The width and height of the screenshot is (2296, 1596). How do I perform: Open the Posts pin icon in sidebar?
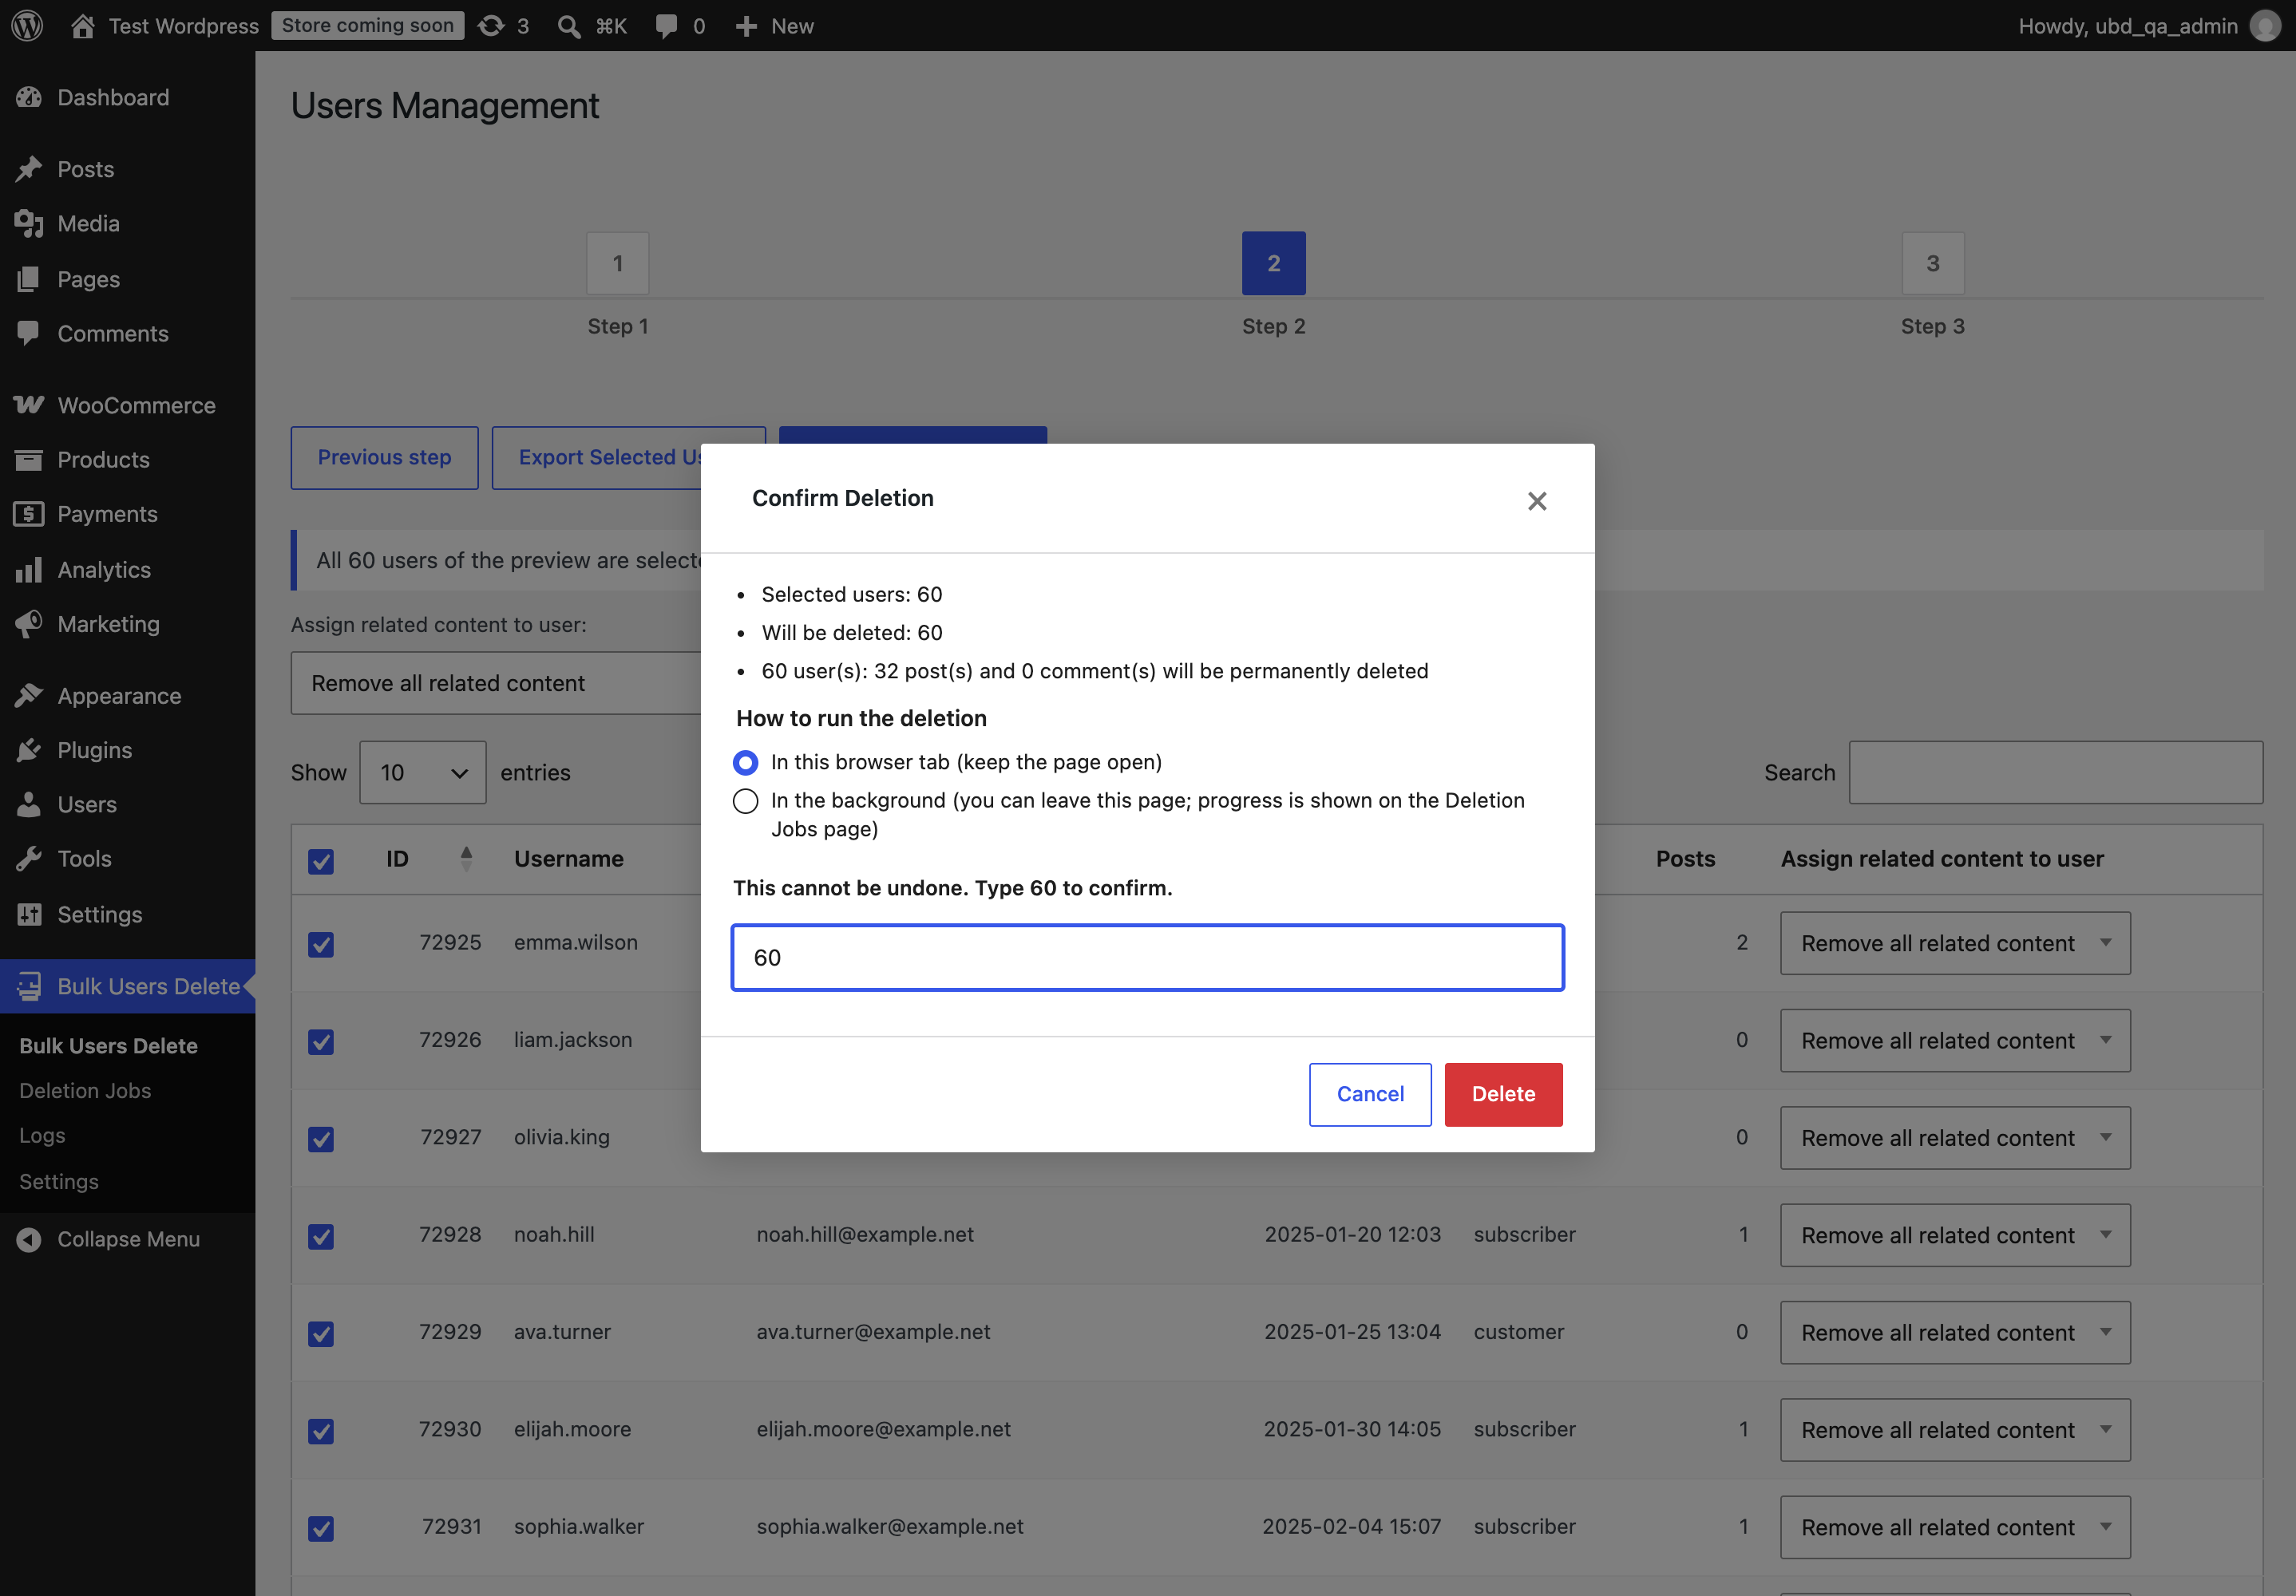tap(29, 169)
